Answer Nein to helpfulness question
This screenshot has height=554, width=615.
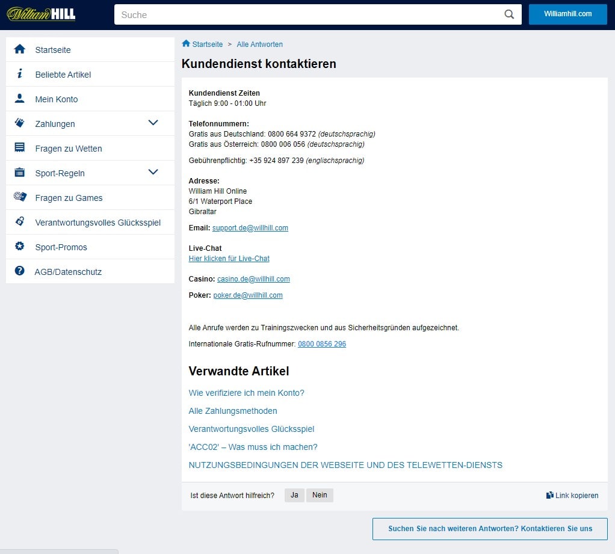tap(320, 495)
